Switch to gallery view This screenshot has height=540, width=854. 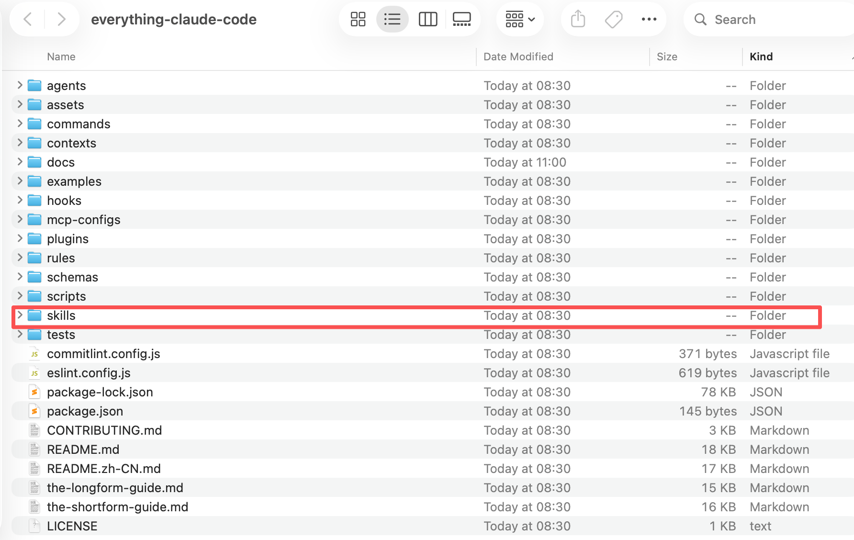tap(461, 19)
